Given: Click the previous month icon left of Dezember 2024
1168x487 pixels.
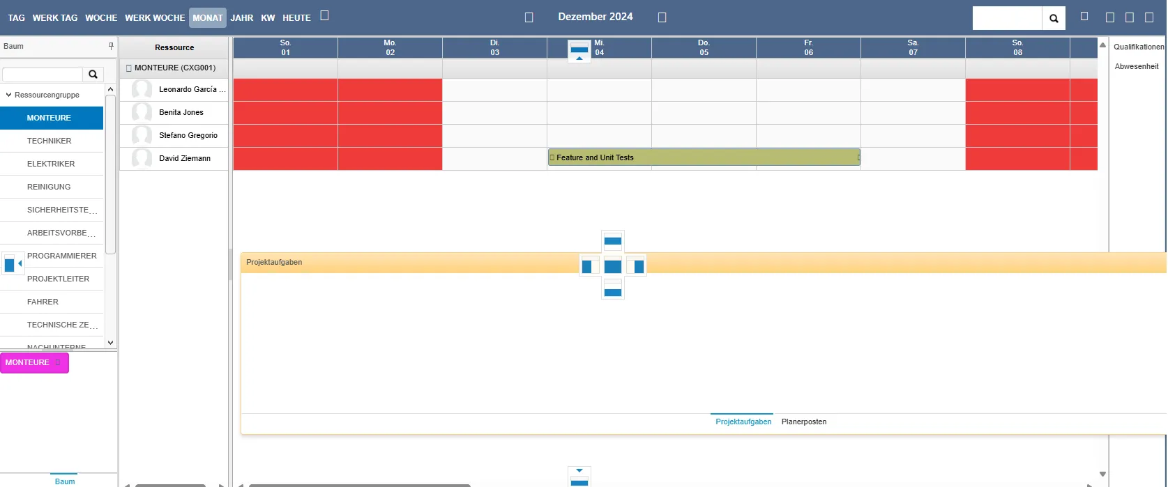Looking at the screenshot, I should click(x=529, y=17).
